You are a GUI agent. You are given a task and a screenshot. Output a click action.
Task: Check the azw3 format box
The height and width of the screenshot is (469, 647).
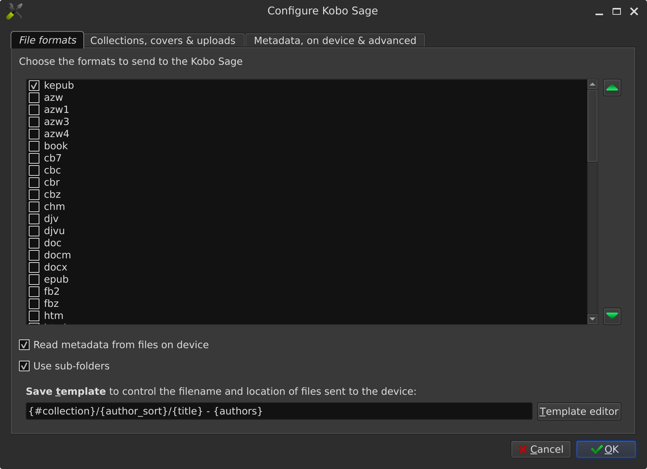pyautogui.click(x=34, y=122)
